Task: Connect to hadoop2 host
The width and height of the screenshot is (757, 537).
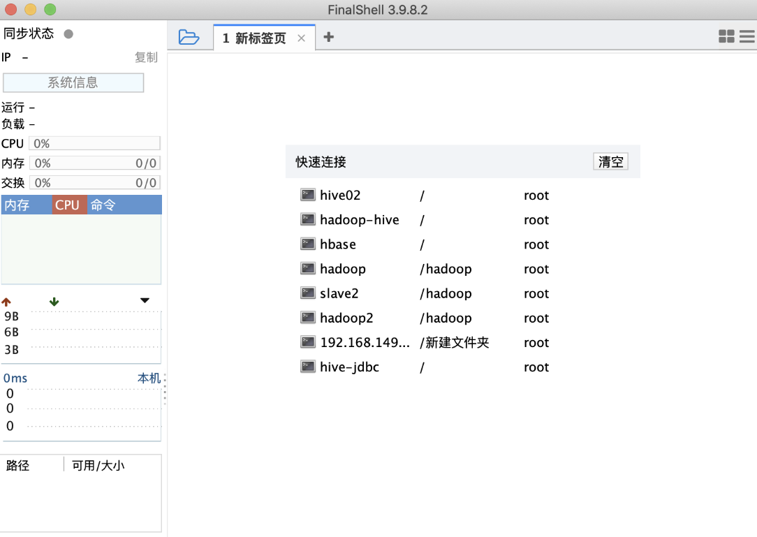Action: pyautogui.click(x=346, y=318)
